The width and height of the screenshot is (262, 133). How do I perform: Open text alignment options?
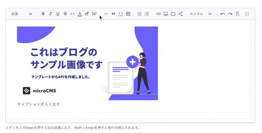(94, 14)
